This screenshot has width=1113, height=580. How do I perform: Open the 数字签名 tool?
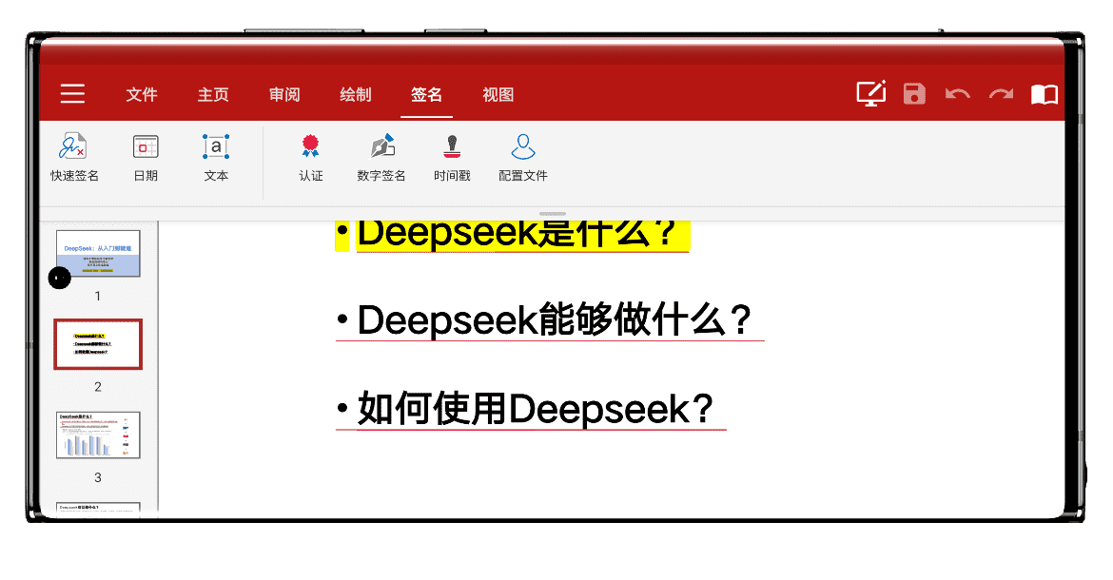(381, 158)
